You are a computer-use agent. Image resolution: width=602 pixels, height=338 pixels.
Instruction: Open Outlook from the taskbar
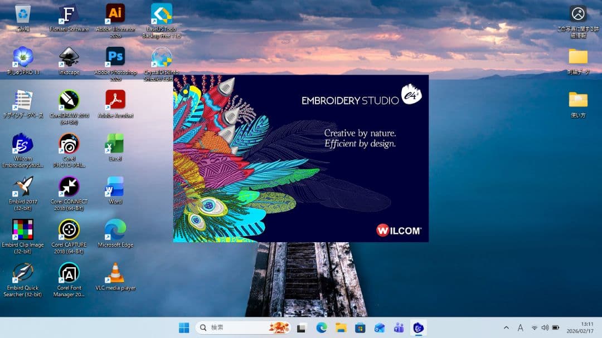tap(380, 327)
